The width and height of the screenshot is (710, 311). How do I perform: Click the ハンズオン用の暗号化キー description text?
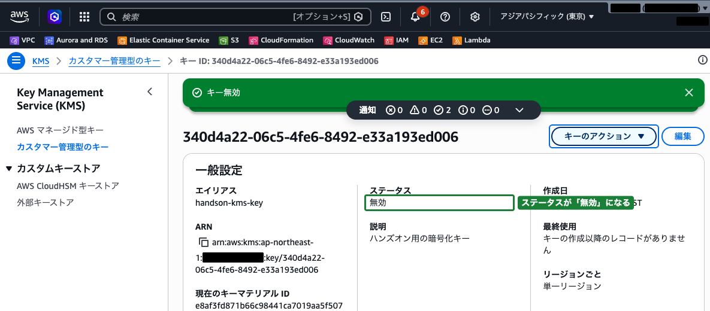click(420, 238)
